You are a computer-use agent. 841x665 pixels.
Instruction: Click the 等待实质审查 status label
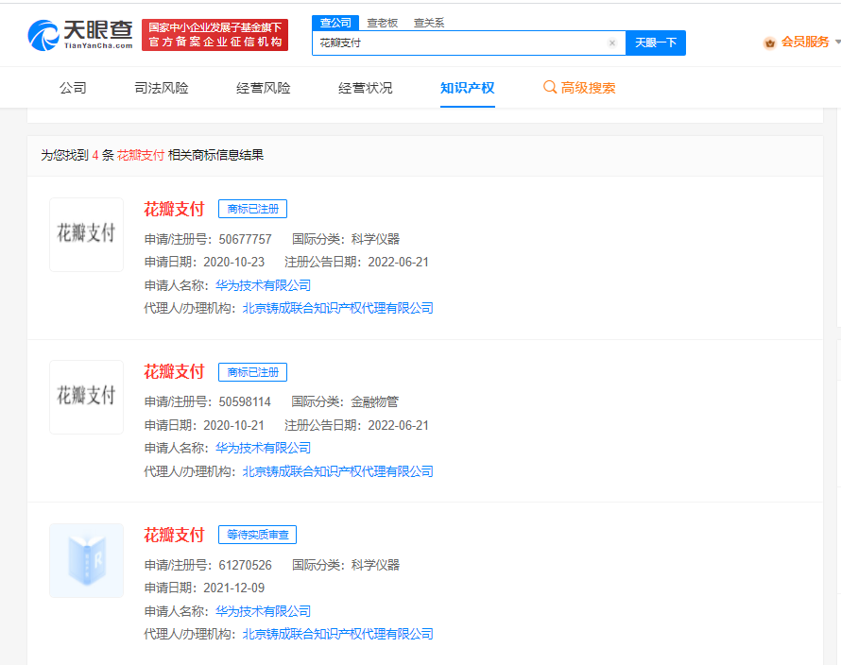[257, 535]
